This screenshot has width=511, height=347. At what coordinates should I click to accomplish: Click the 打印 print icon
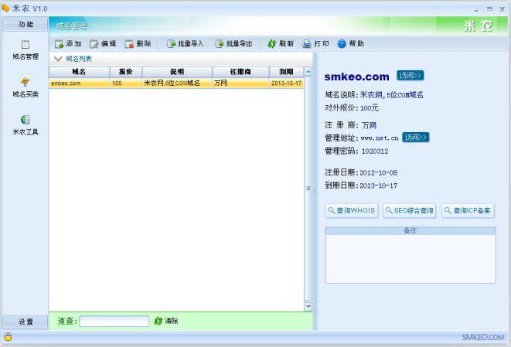[307, 43]
